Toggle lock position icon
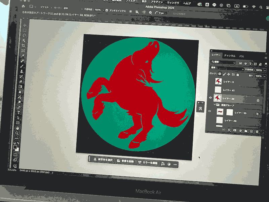Image resolution: width=269 pixels, height=202 pixels. pos(229,74)
